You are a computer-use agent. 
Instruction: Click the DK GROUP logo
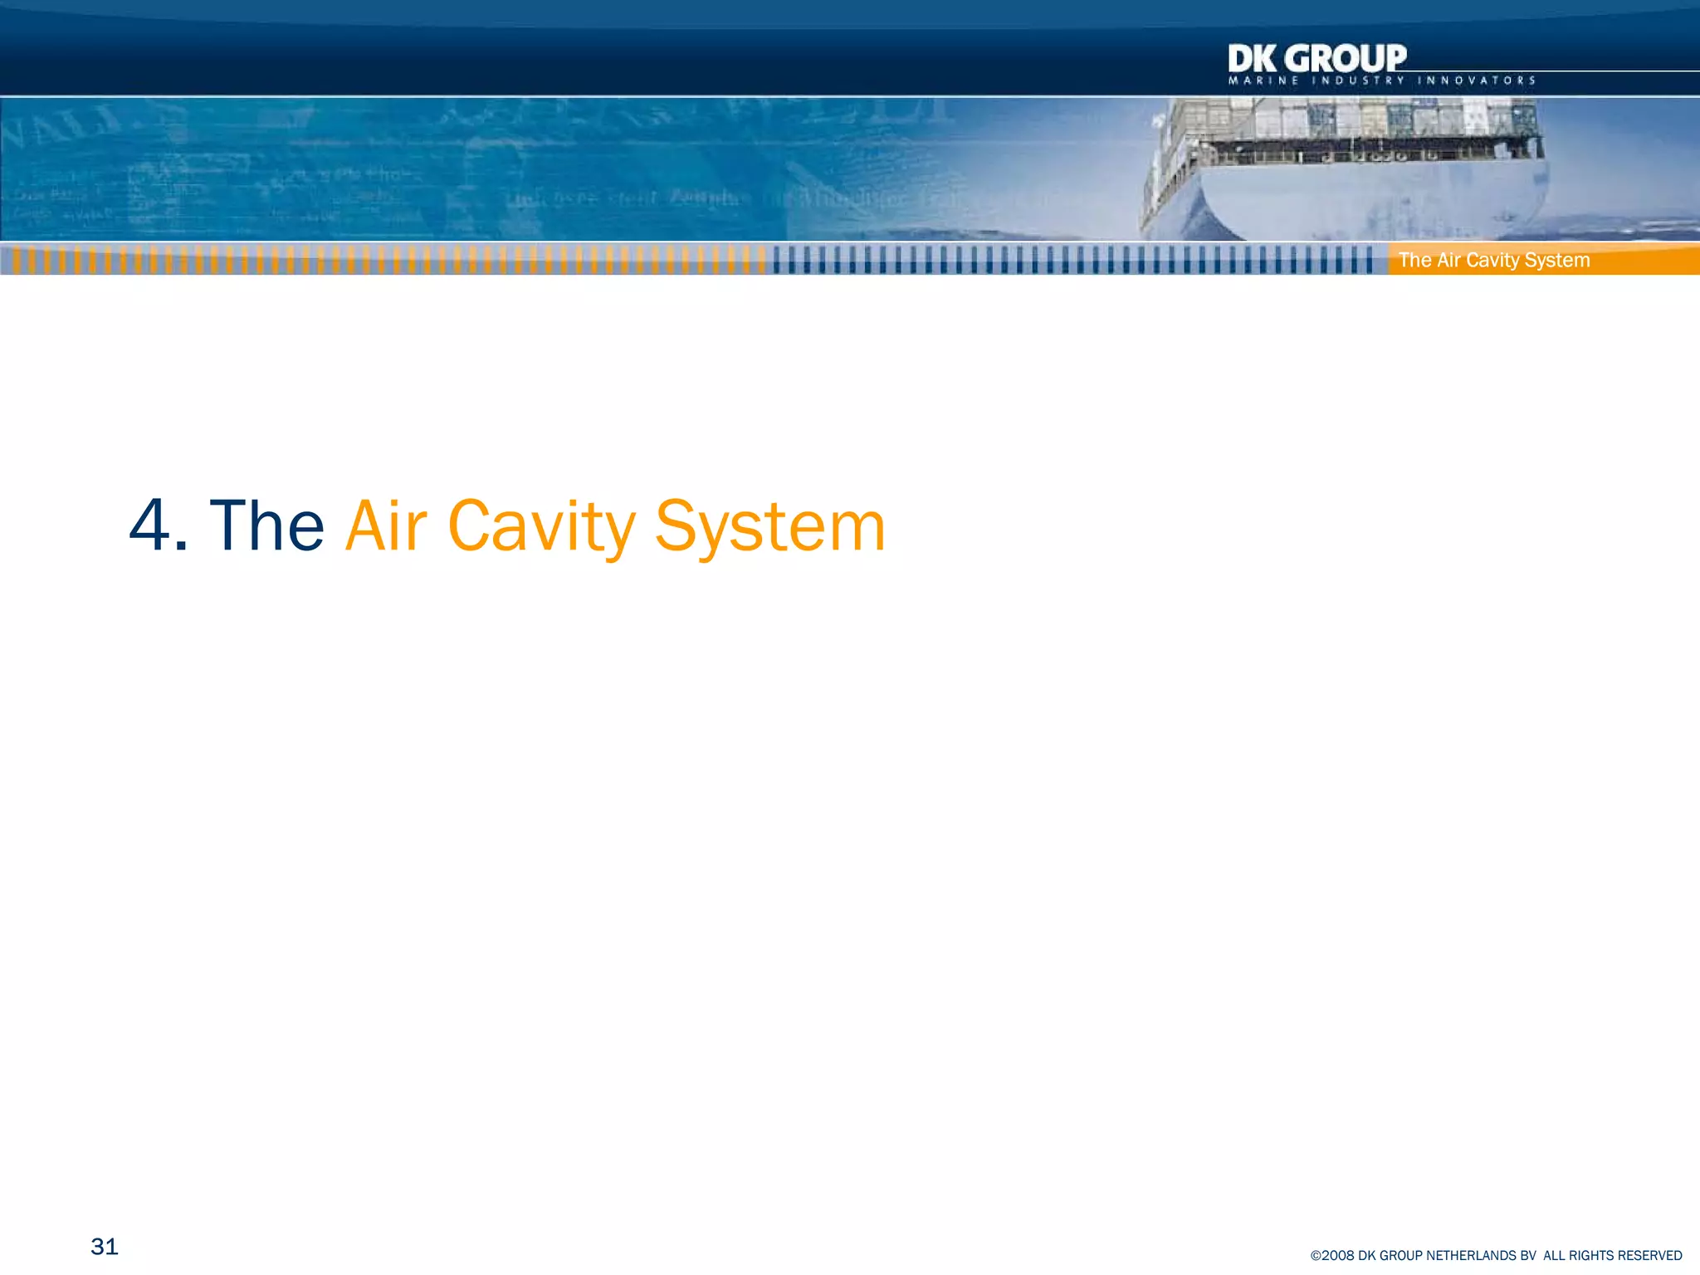point(1317,58)
